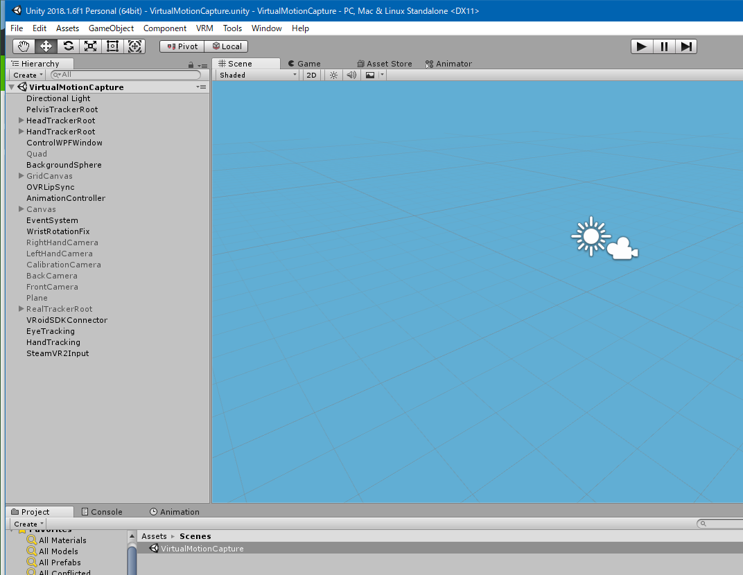The width and height of the screenshot is (743, 575).
Task: Switch to the Animator tab
Action: 448,64
